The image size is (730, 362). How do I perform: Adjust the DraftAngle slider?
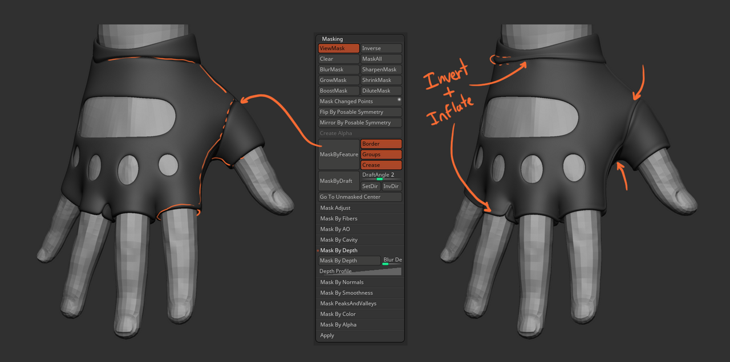[x=382, y=176]
